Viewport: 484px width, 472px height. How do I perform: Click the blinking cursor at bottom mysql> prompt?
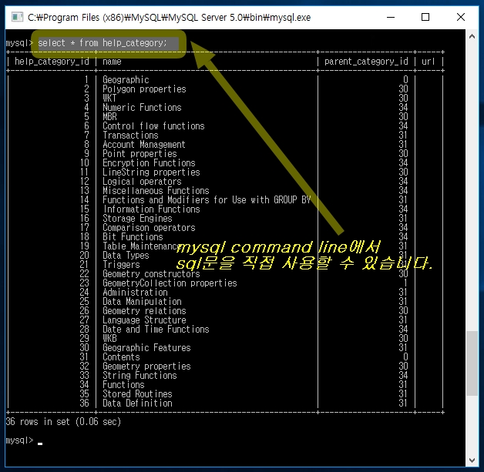[40, 442]
